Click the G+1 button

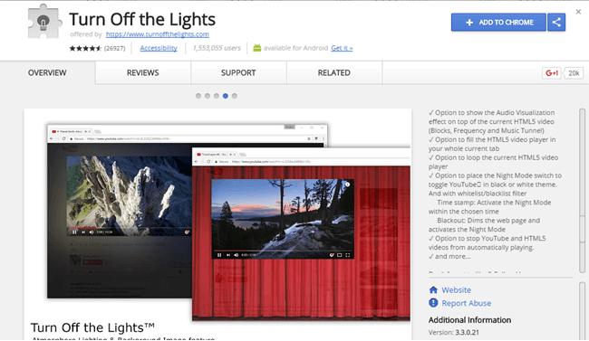tap(552, 72)
